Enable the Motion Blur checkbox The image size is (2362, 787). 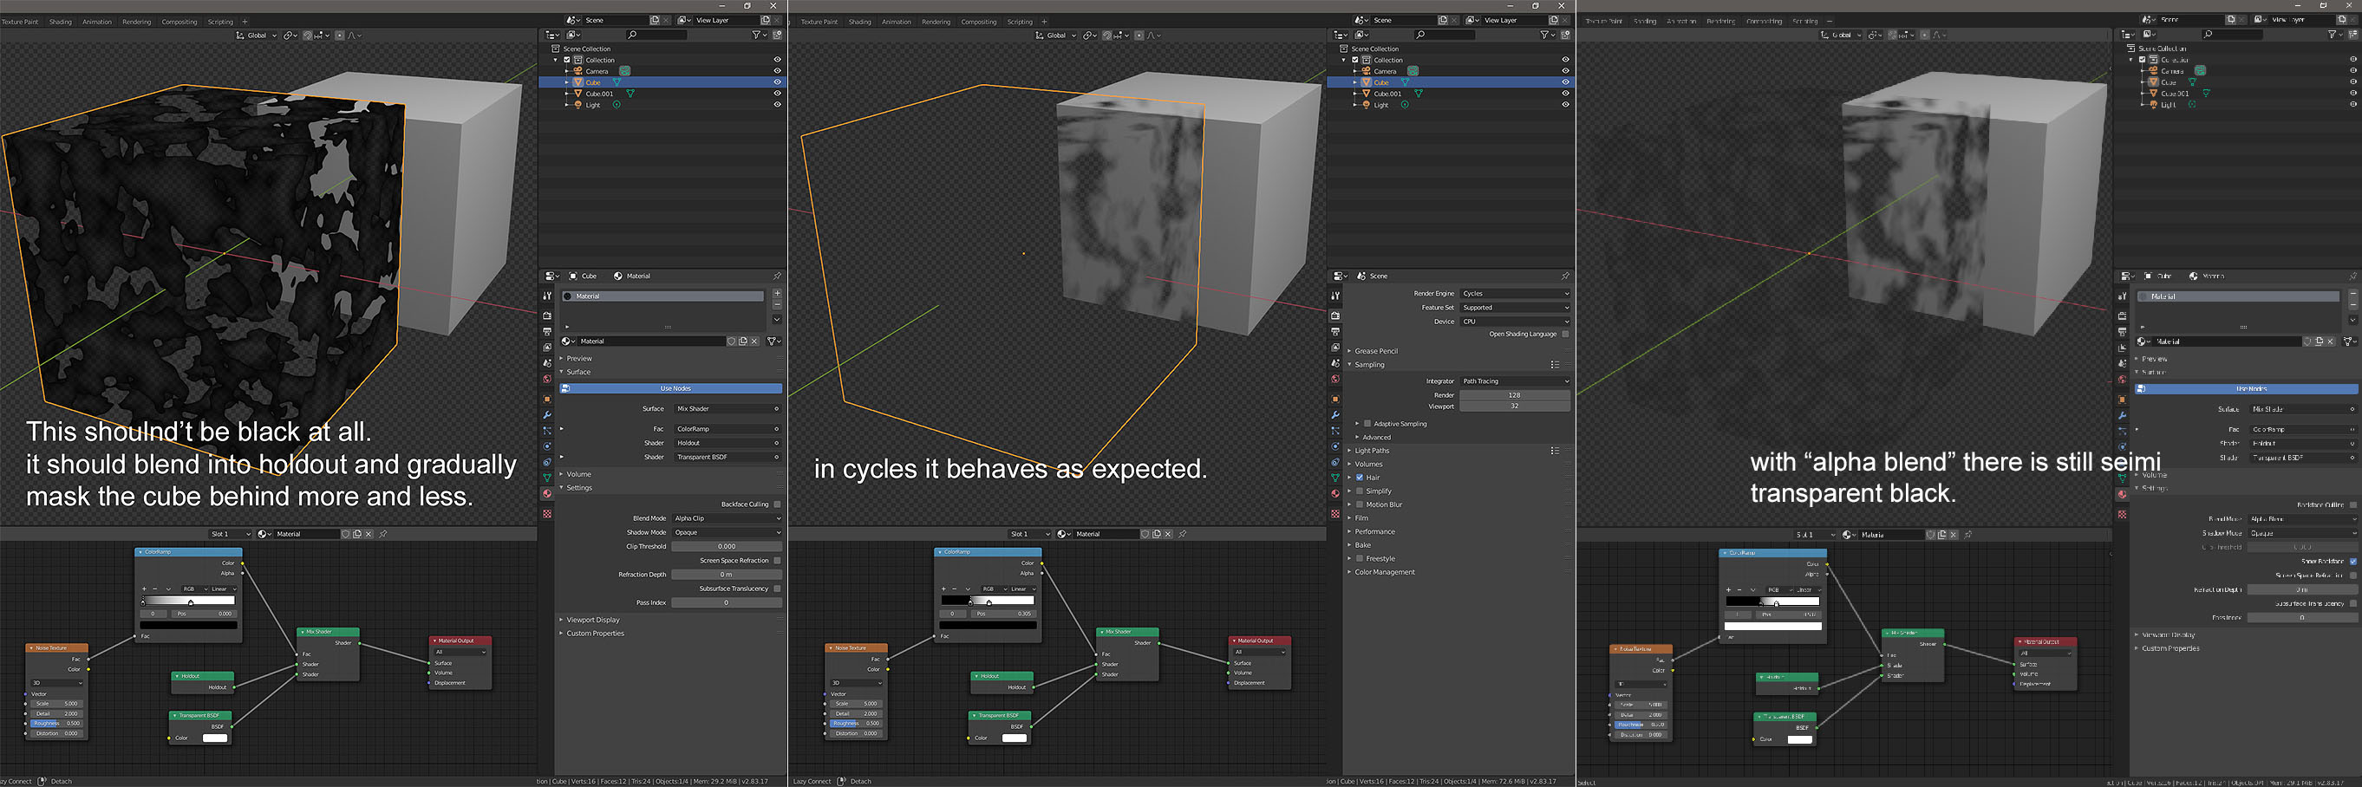click(1360, 504)
